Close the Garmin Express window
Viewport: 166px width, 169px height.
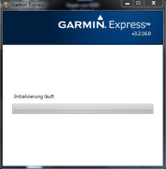coord(153,3)
